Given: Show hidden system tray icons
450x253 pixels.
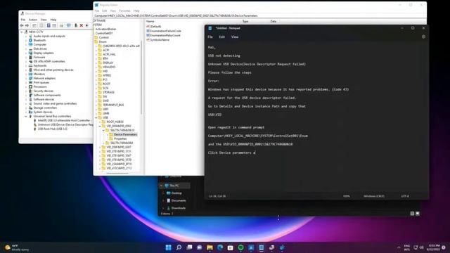Looking at the screenshot, I should [x=399, y=247].
